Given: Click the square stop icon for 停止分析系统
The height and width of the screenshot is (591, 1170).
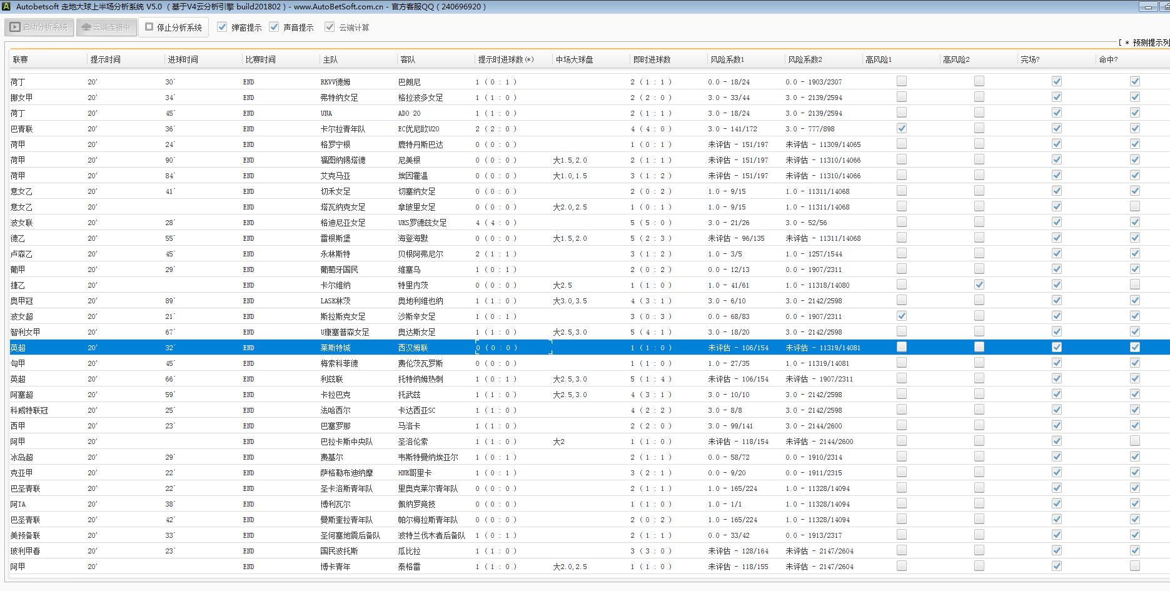Looking at the screenshot, I should coord(149,27).
